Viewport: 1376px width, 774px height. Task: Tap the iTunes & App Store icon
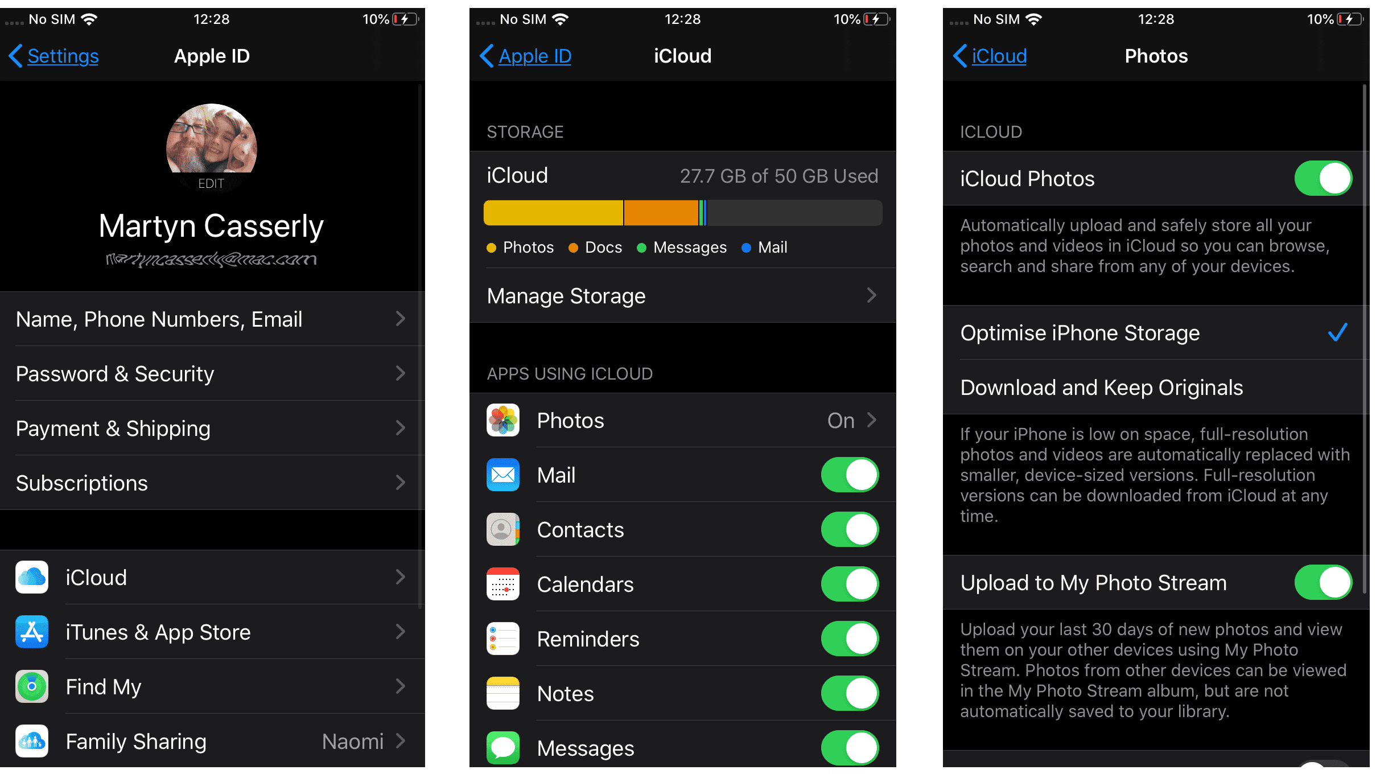(x=32, y=632)
